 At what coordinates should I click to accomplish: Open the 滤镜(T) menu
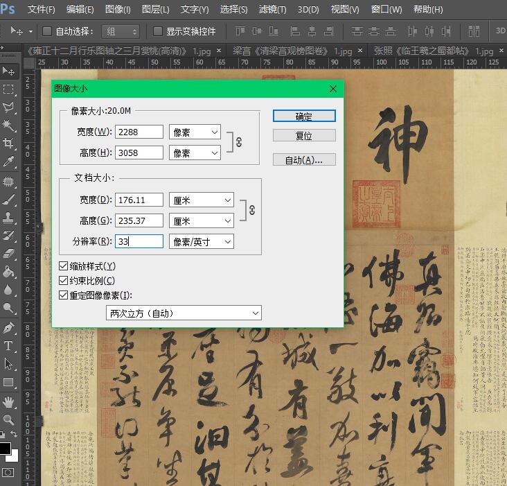pos(272,10)
